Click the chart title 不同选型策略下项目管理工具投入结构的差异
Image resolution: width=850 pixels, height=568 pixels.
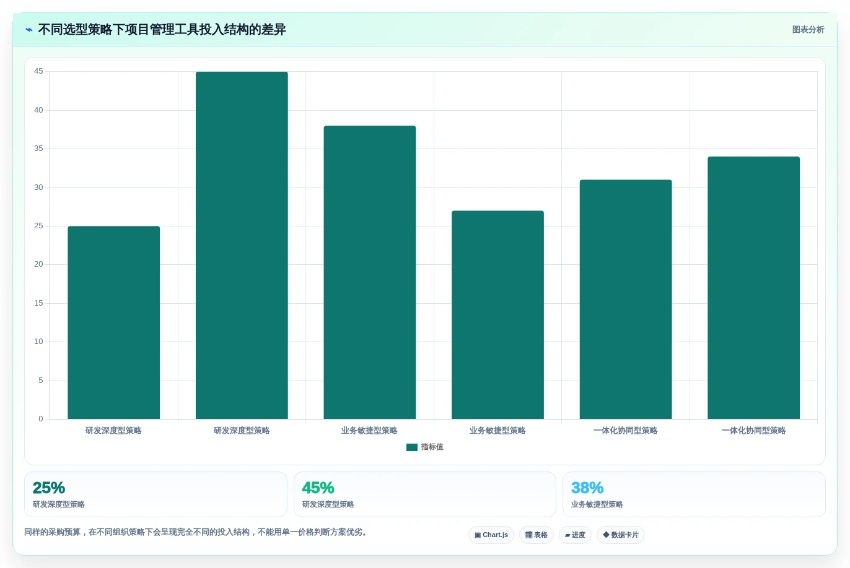[x=162, y=30]
